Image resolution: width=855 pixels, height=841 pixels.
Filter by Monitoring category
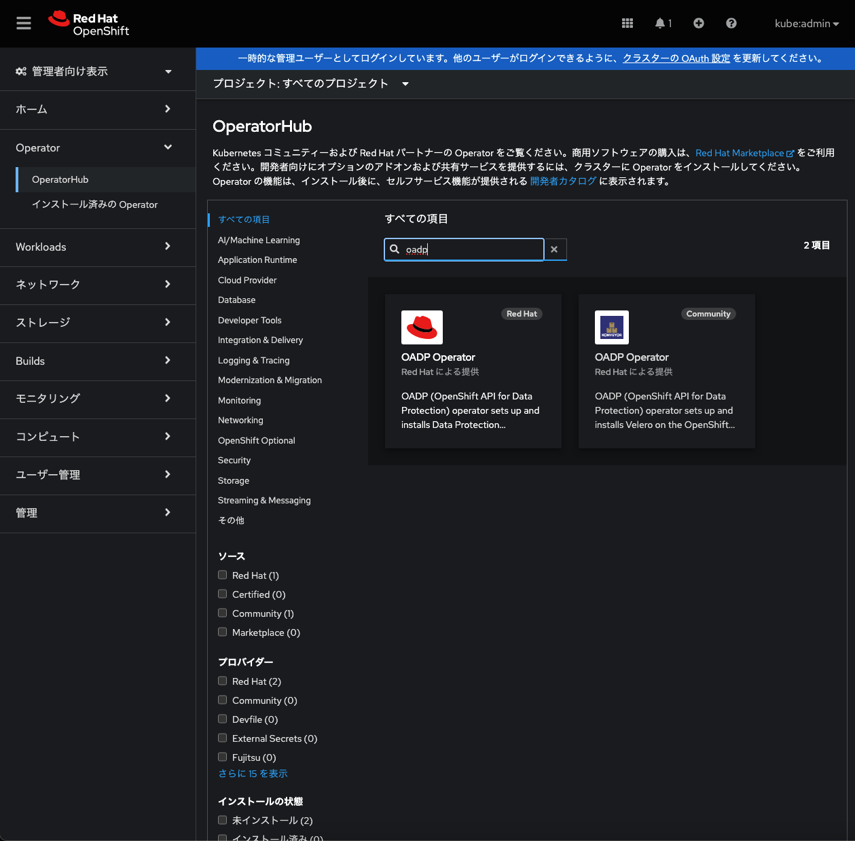[x=239, y=400]
